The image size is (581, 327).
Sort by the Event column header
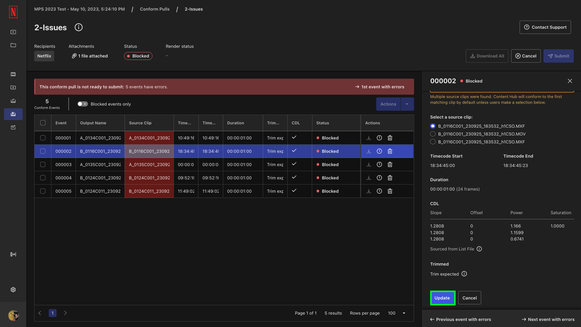[64, 123]
